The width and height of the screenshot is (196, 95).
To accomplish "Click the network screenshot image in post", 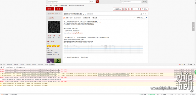I will pos(103,49).
